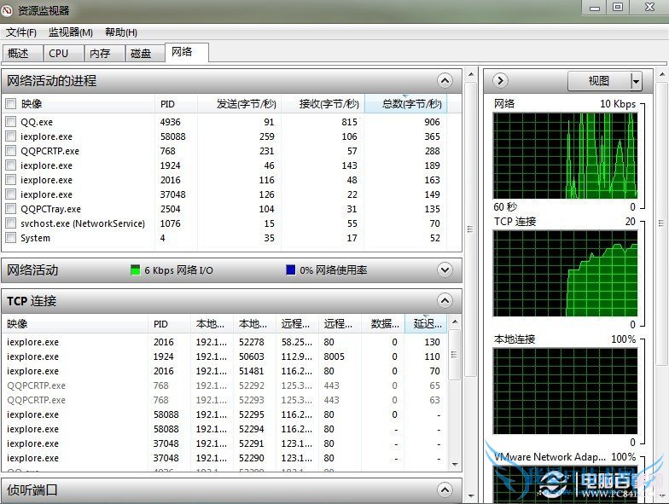Tick the checkbox for QQPCRTP.exe
The image size is (669, 504).
(10, 151)
